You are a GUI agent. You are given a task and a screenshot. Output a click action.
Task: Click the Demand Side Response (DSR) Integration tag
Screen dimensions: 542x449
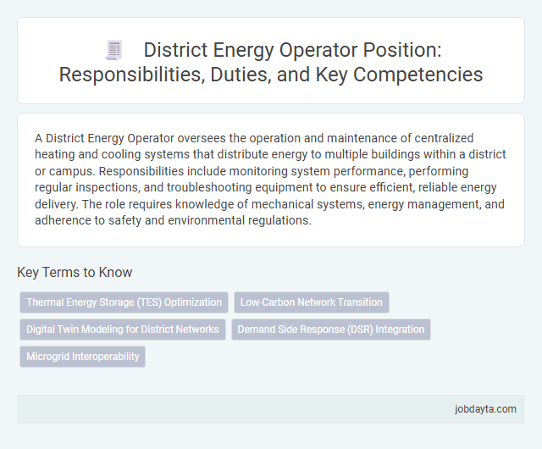coord(331,330)
